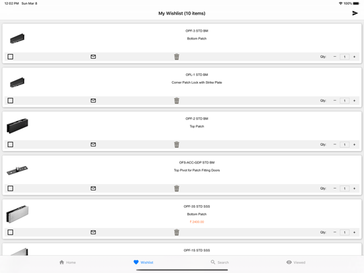
Task: Raise OPF-3S STD SSS quantity
Action: click(354, 232)
